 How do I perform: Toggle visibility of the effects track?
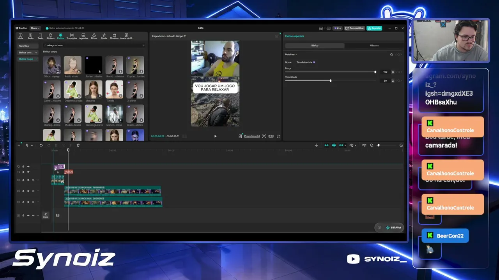coord(28,166)
